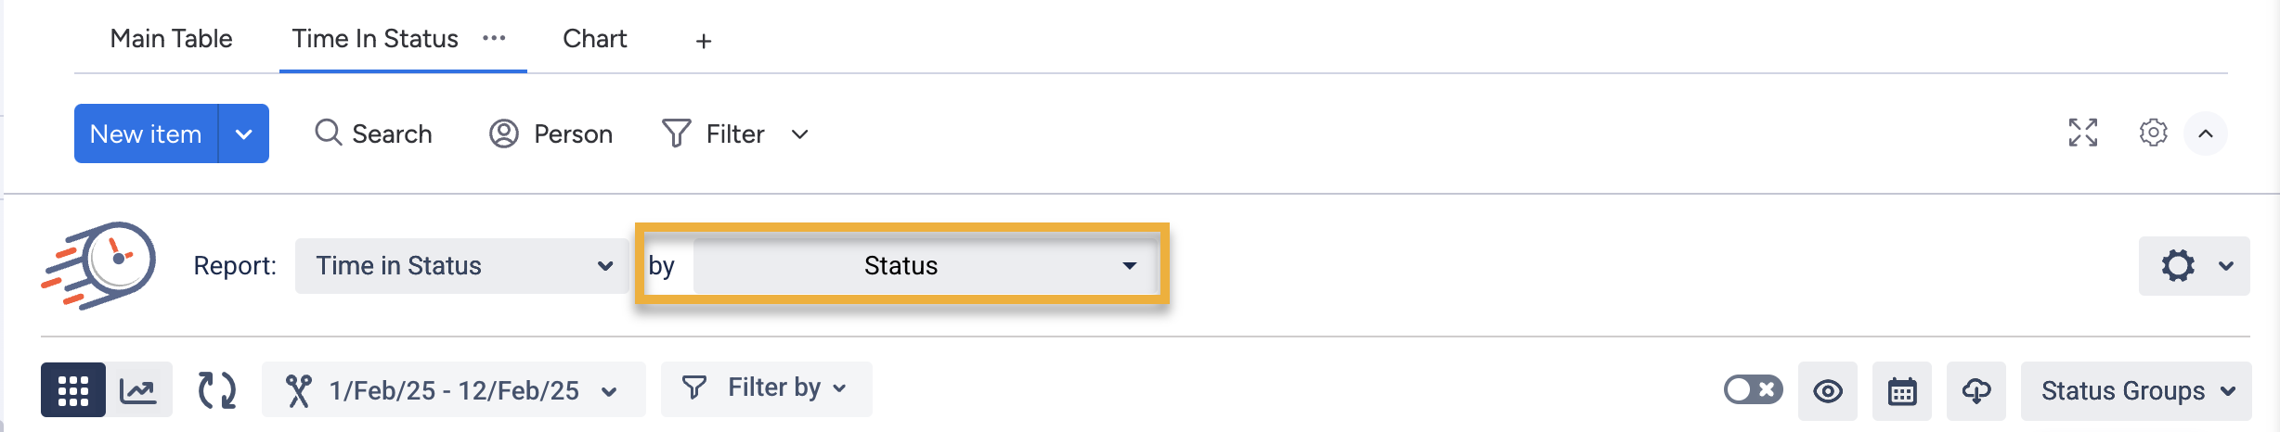Click the cloud export icon
The image size is (2280, 432).
(x=1976, y=391)
